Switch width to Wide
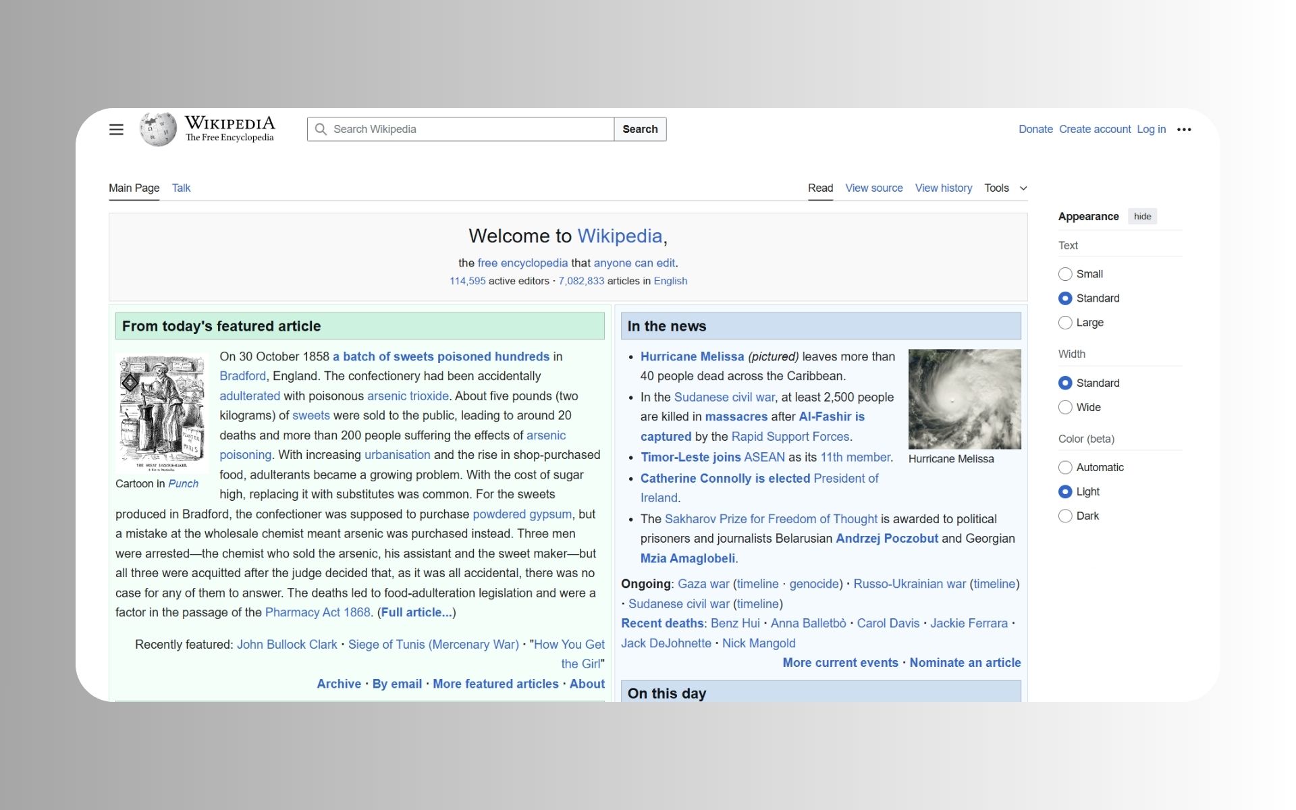 point(1065,408)
